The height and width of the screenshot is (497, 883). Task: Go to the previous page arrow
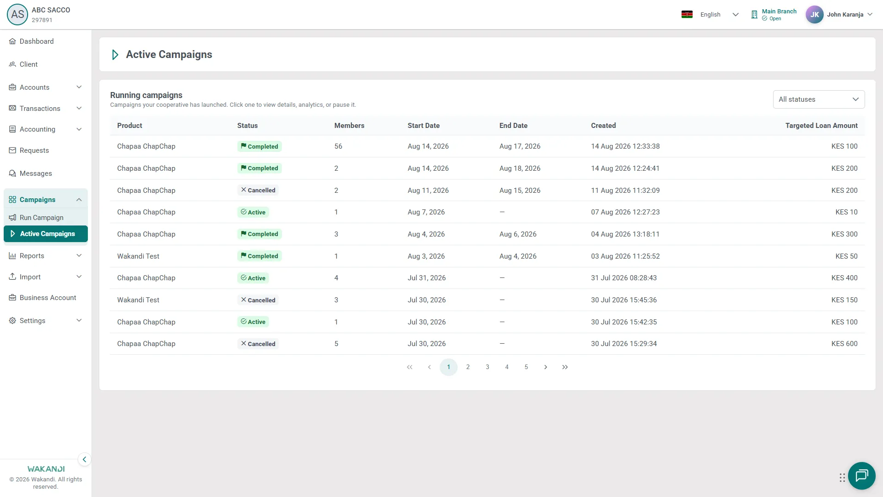[429, 367]
